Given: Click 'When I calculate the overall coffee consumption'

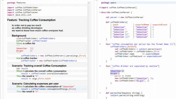Looking at the screenshot, I should [x=42, y=71].
